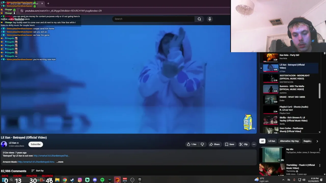Image resolution: width=326 pixels, height=183 pixels.
Task: Like the Betrayed video with thumbs-up
Action: pyautogui.click(x=191, y=144)
